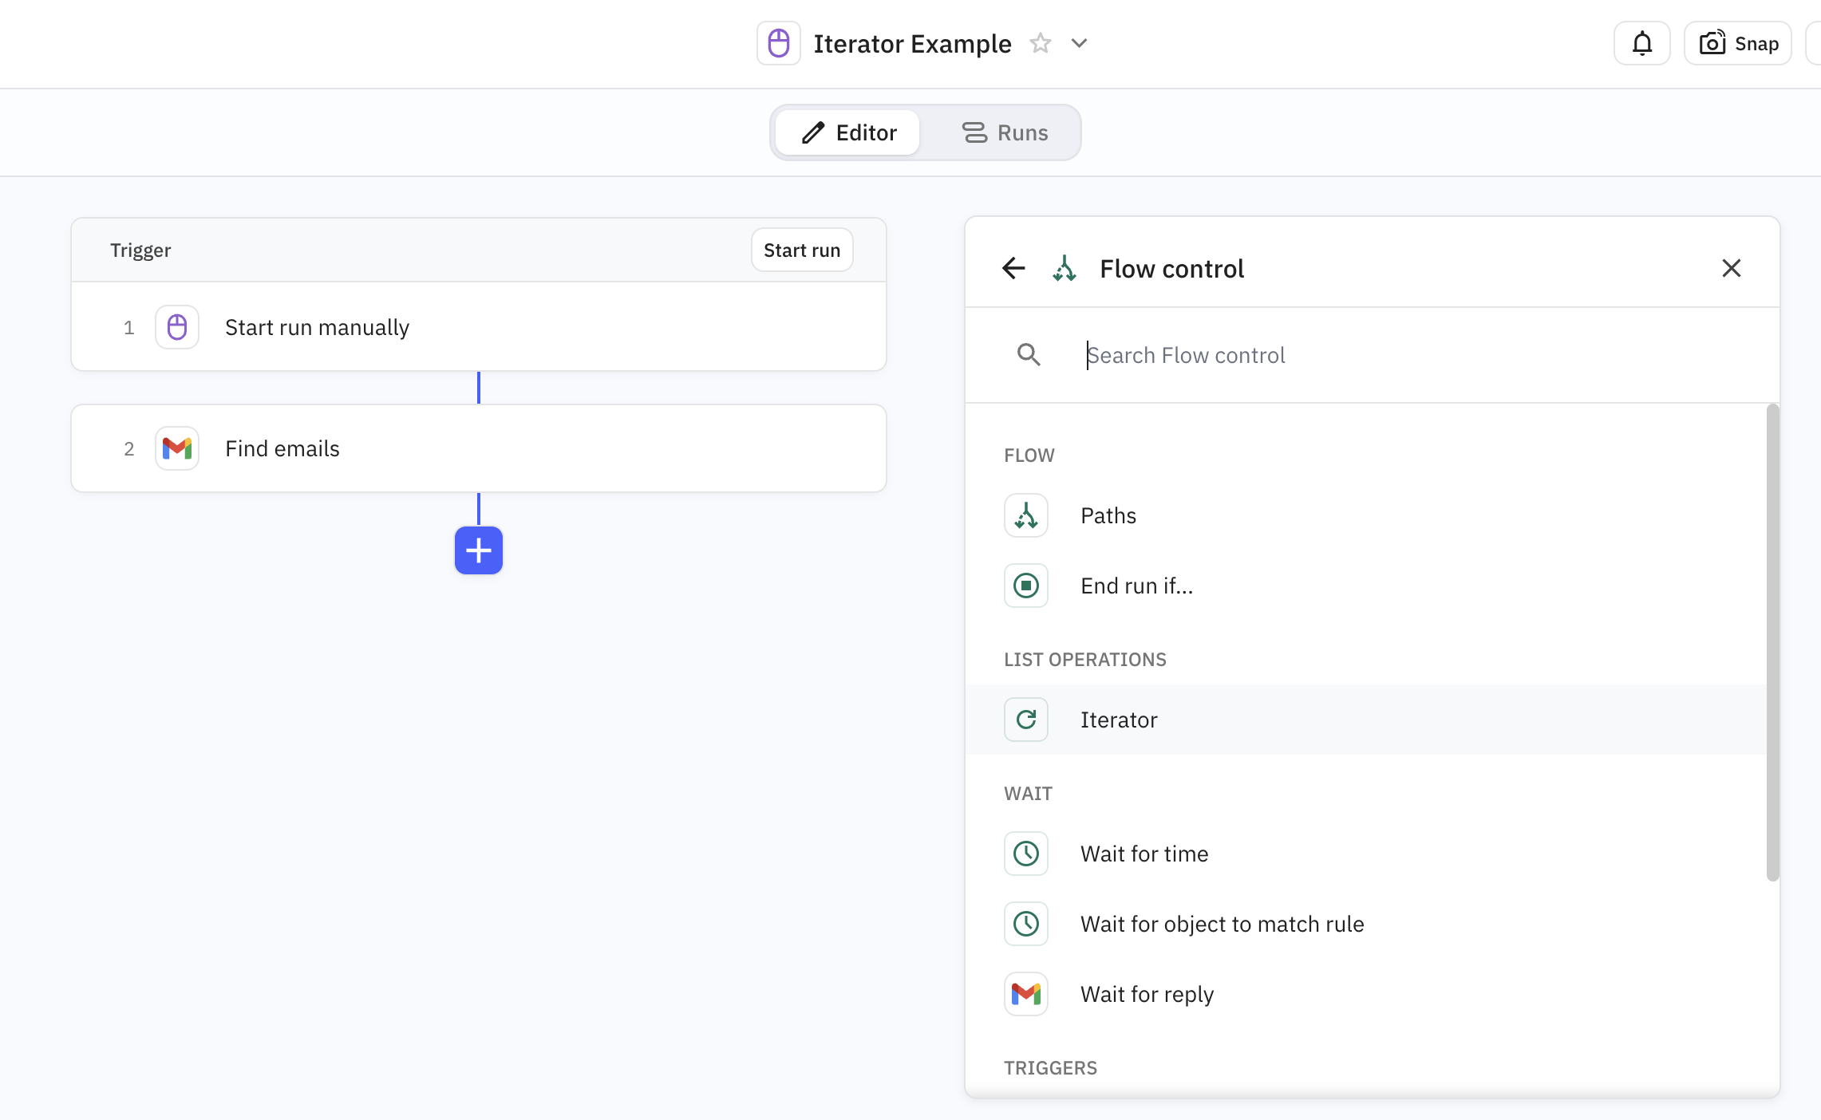Click the Flow control list scrollbar
Screen dimensions: 1821x1120
[1772, 642]
